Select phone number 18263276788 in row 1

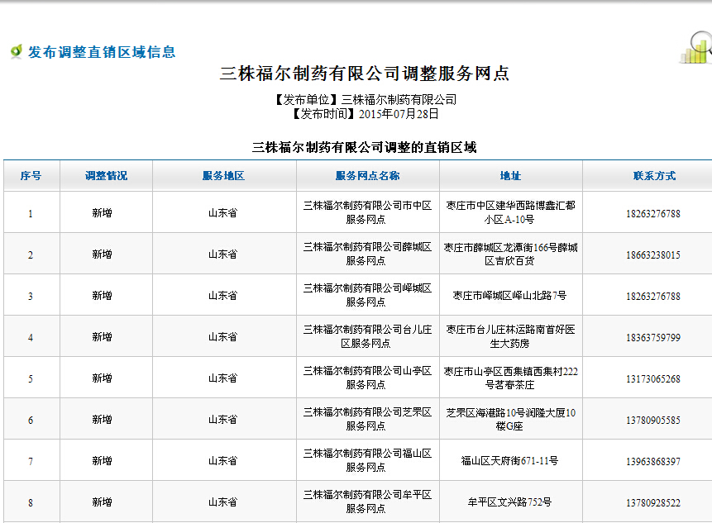pyautogui.click(x=653, y=214)
